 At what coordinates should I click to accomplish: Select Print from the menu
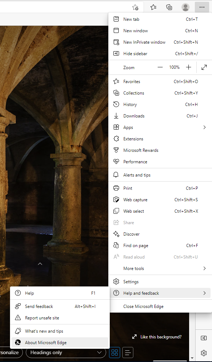160,188
